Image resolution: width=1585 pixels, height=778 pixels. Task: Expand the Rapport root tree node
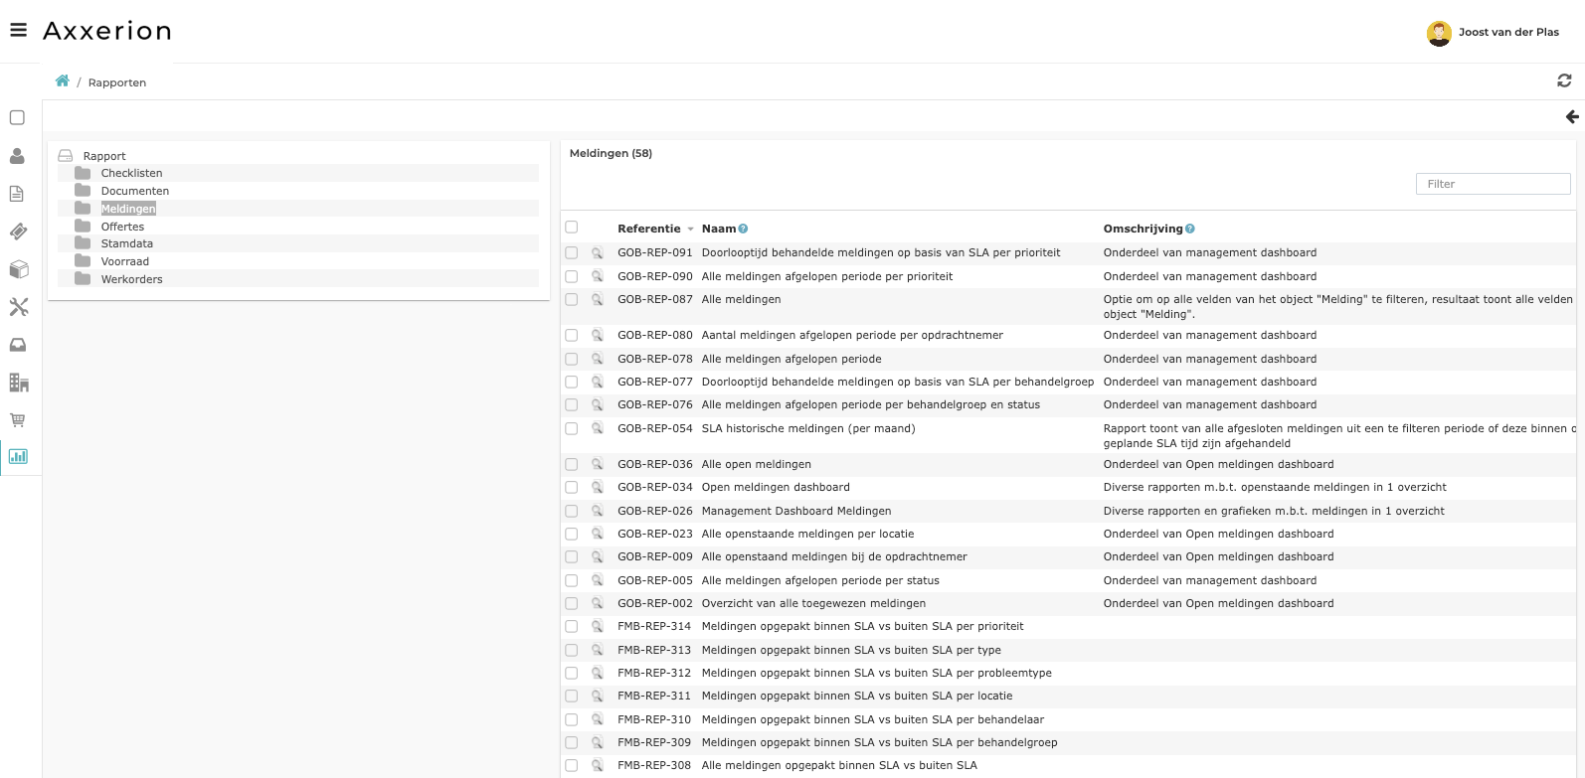click(x=66, y=156)
